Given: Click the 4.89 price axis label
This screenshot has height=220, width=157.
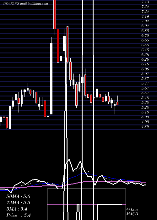Looking at the screenshot, I should [145, 127].
